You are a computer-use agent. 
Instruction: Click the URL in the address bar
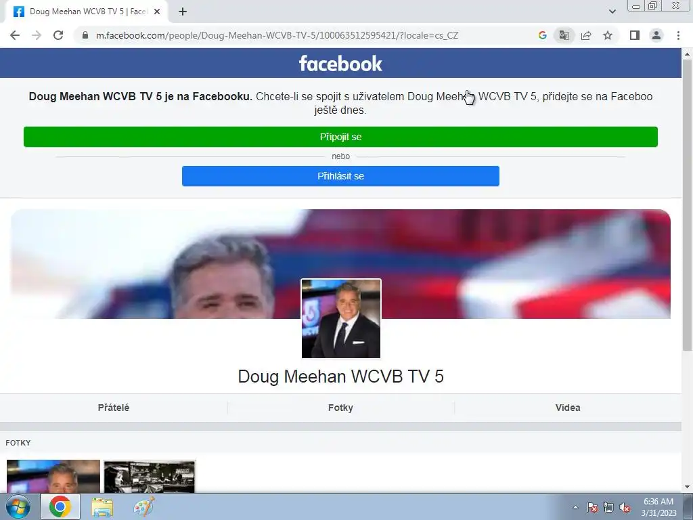tap(277, 35)
